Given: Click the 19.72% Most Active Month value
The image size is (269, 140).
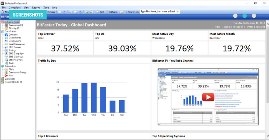Looking at the screenshot, I should click(236, 48).
